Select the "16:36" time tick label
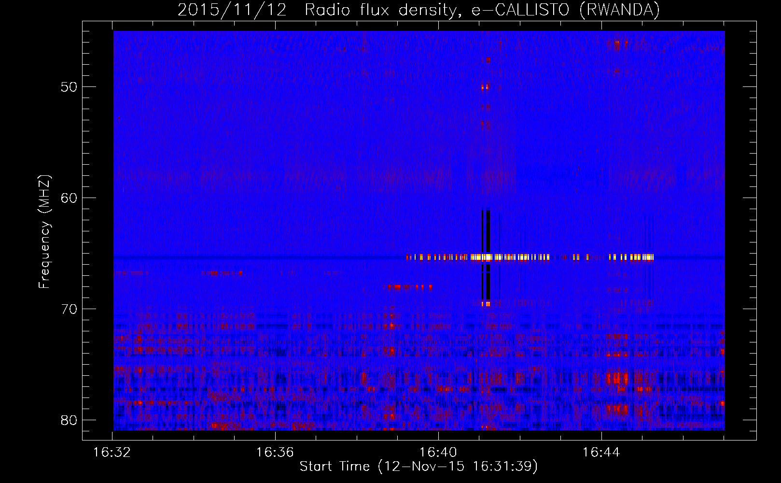Screen dimensions: 781x483 (275, 453)
